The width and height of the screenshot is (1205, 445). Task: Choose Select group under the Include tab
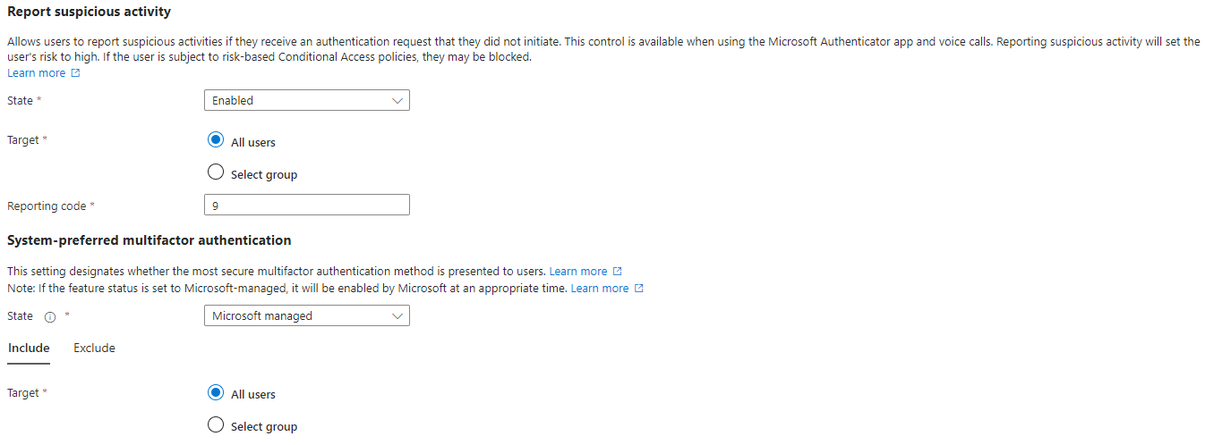pyautogui.click(x=216, y=425)
